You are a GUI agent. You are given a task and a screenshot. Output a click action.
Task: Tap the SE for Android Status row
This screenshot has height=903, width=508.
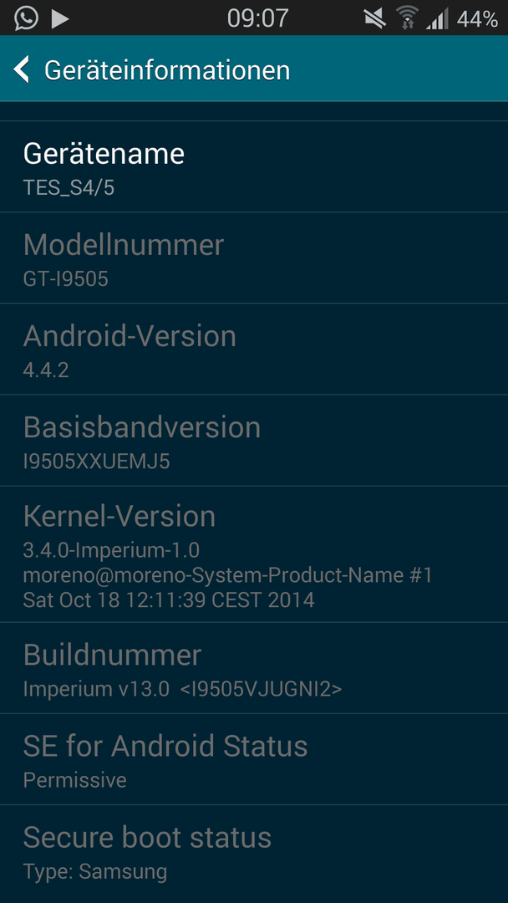(254, 759)
